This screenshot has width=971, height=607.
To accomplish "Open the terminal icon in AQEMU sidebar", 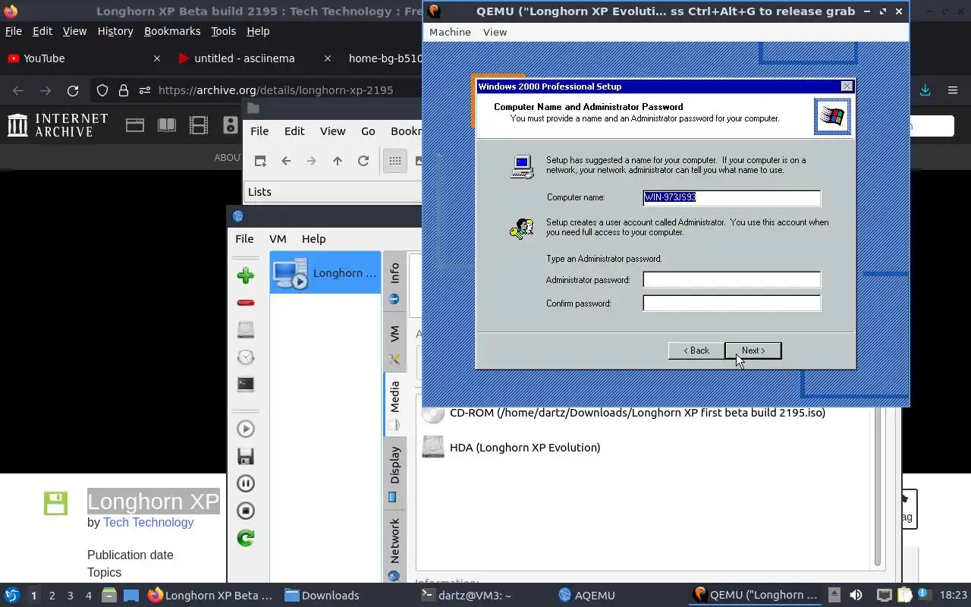I will pyautogui.click(x=245, y=384).
